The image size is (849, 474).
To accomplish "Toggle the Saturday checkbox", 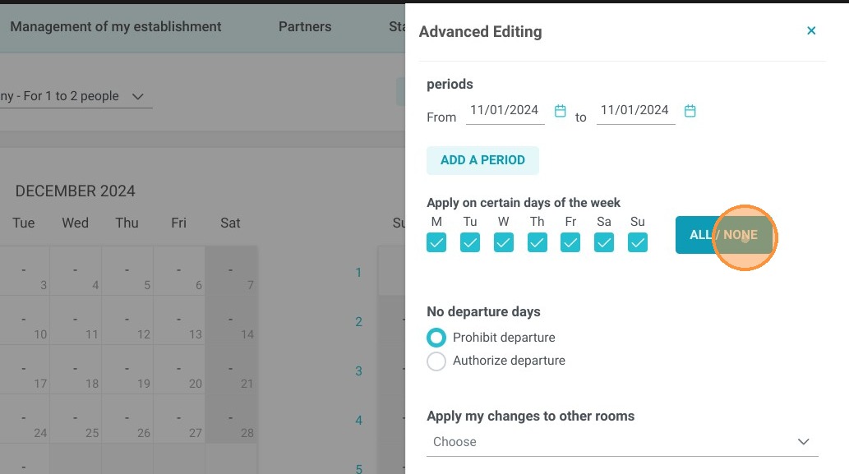I will coord(604,242).
